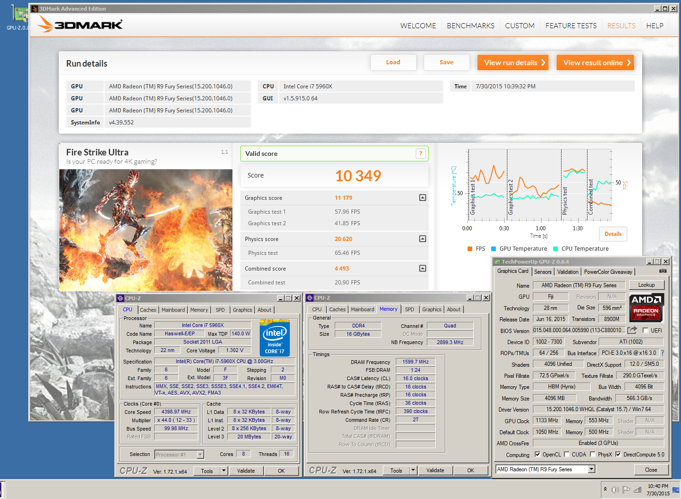
Task: Click Validate in CPU-Z Memory window
Action: coord(435,470)
